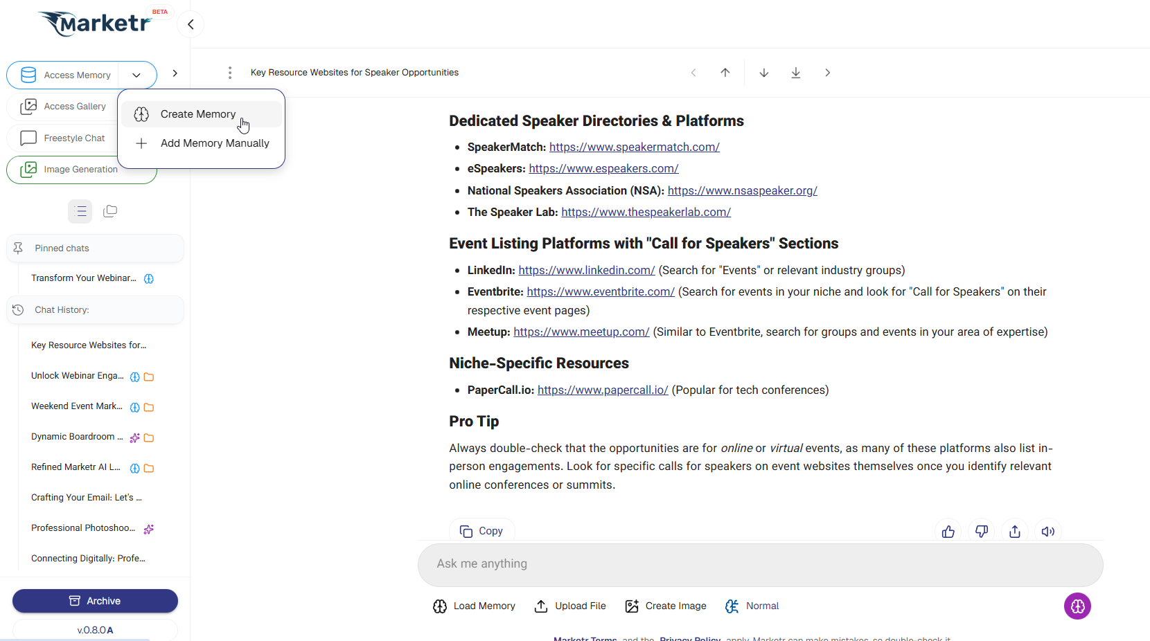Go to previous chat with left chevron
The image size is (1150, 641).
pos(693,73)
